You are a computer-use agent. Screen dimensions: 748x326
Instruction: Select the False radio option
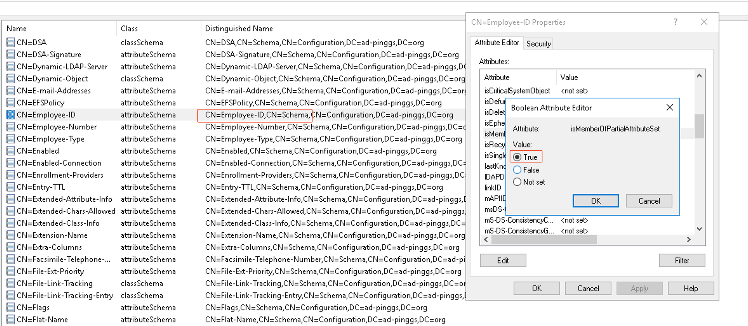coord(517,170)
